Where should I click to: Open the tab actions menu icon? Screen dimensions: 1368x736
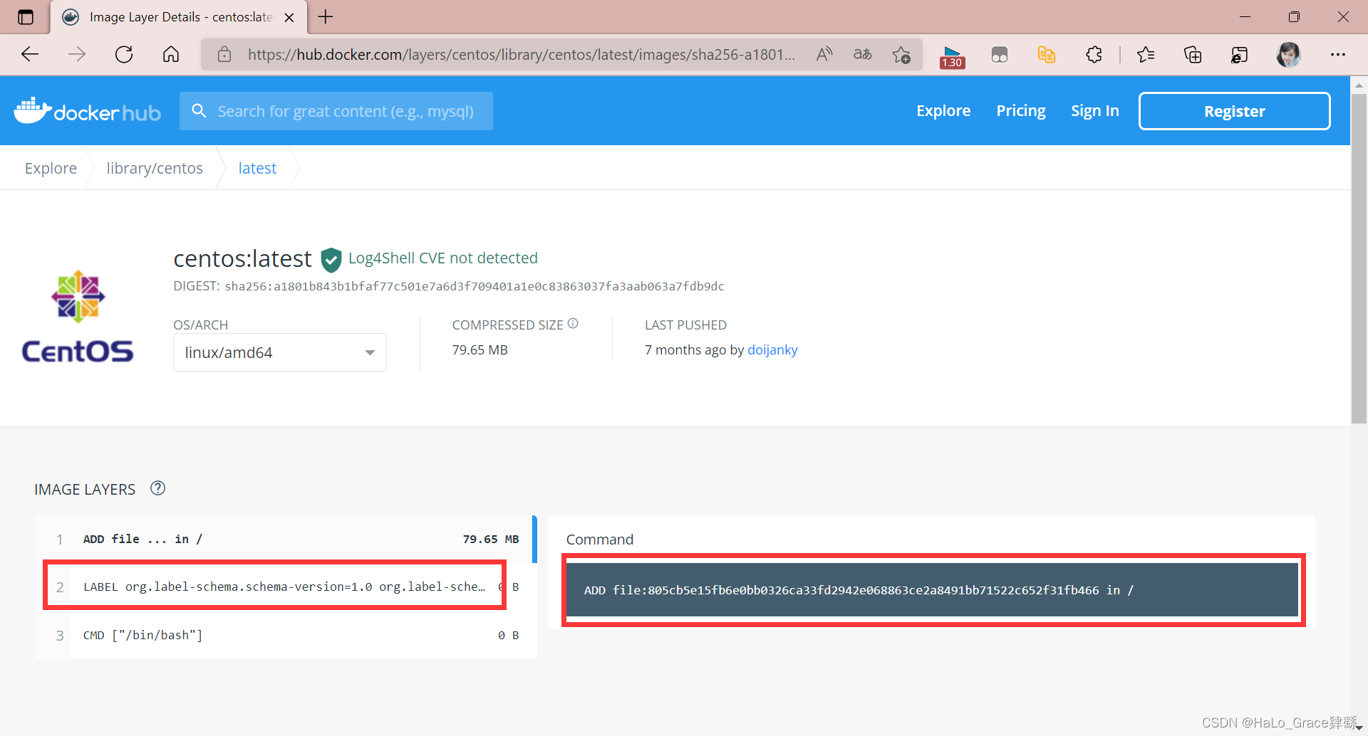coord(26,17)
